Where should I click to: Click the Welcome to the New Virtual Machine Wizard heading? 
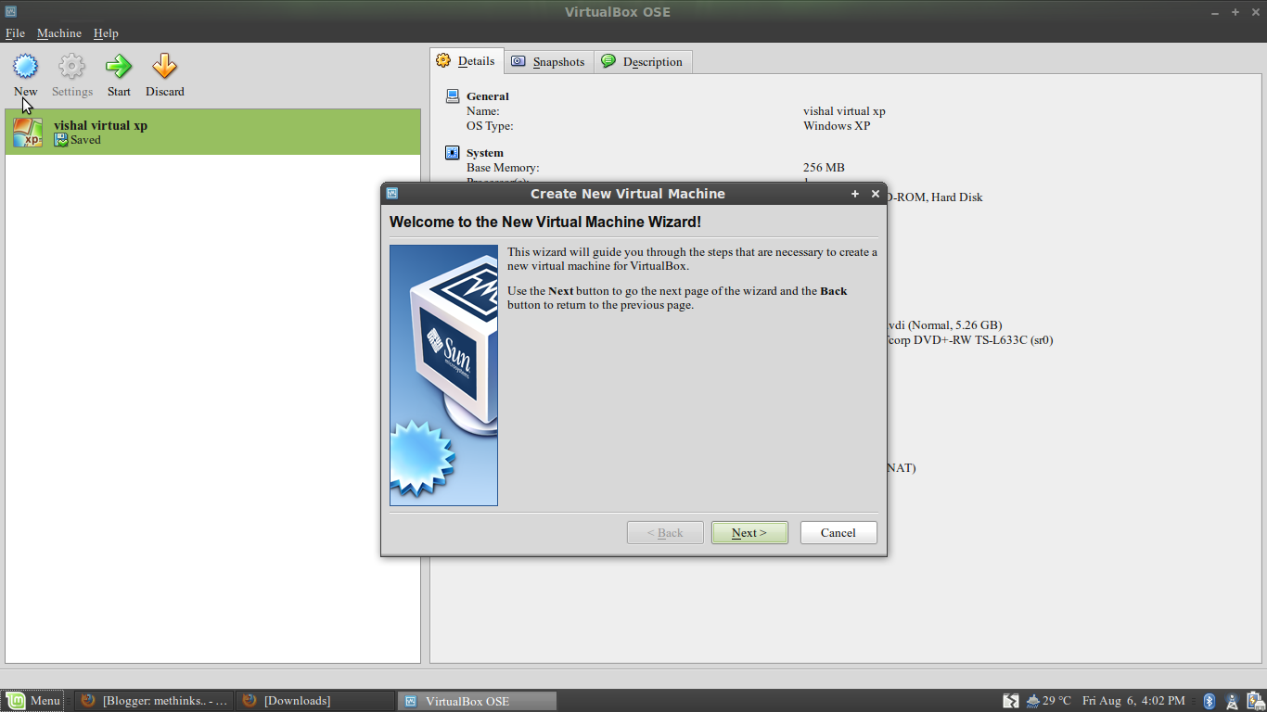[x=545, y=222]
